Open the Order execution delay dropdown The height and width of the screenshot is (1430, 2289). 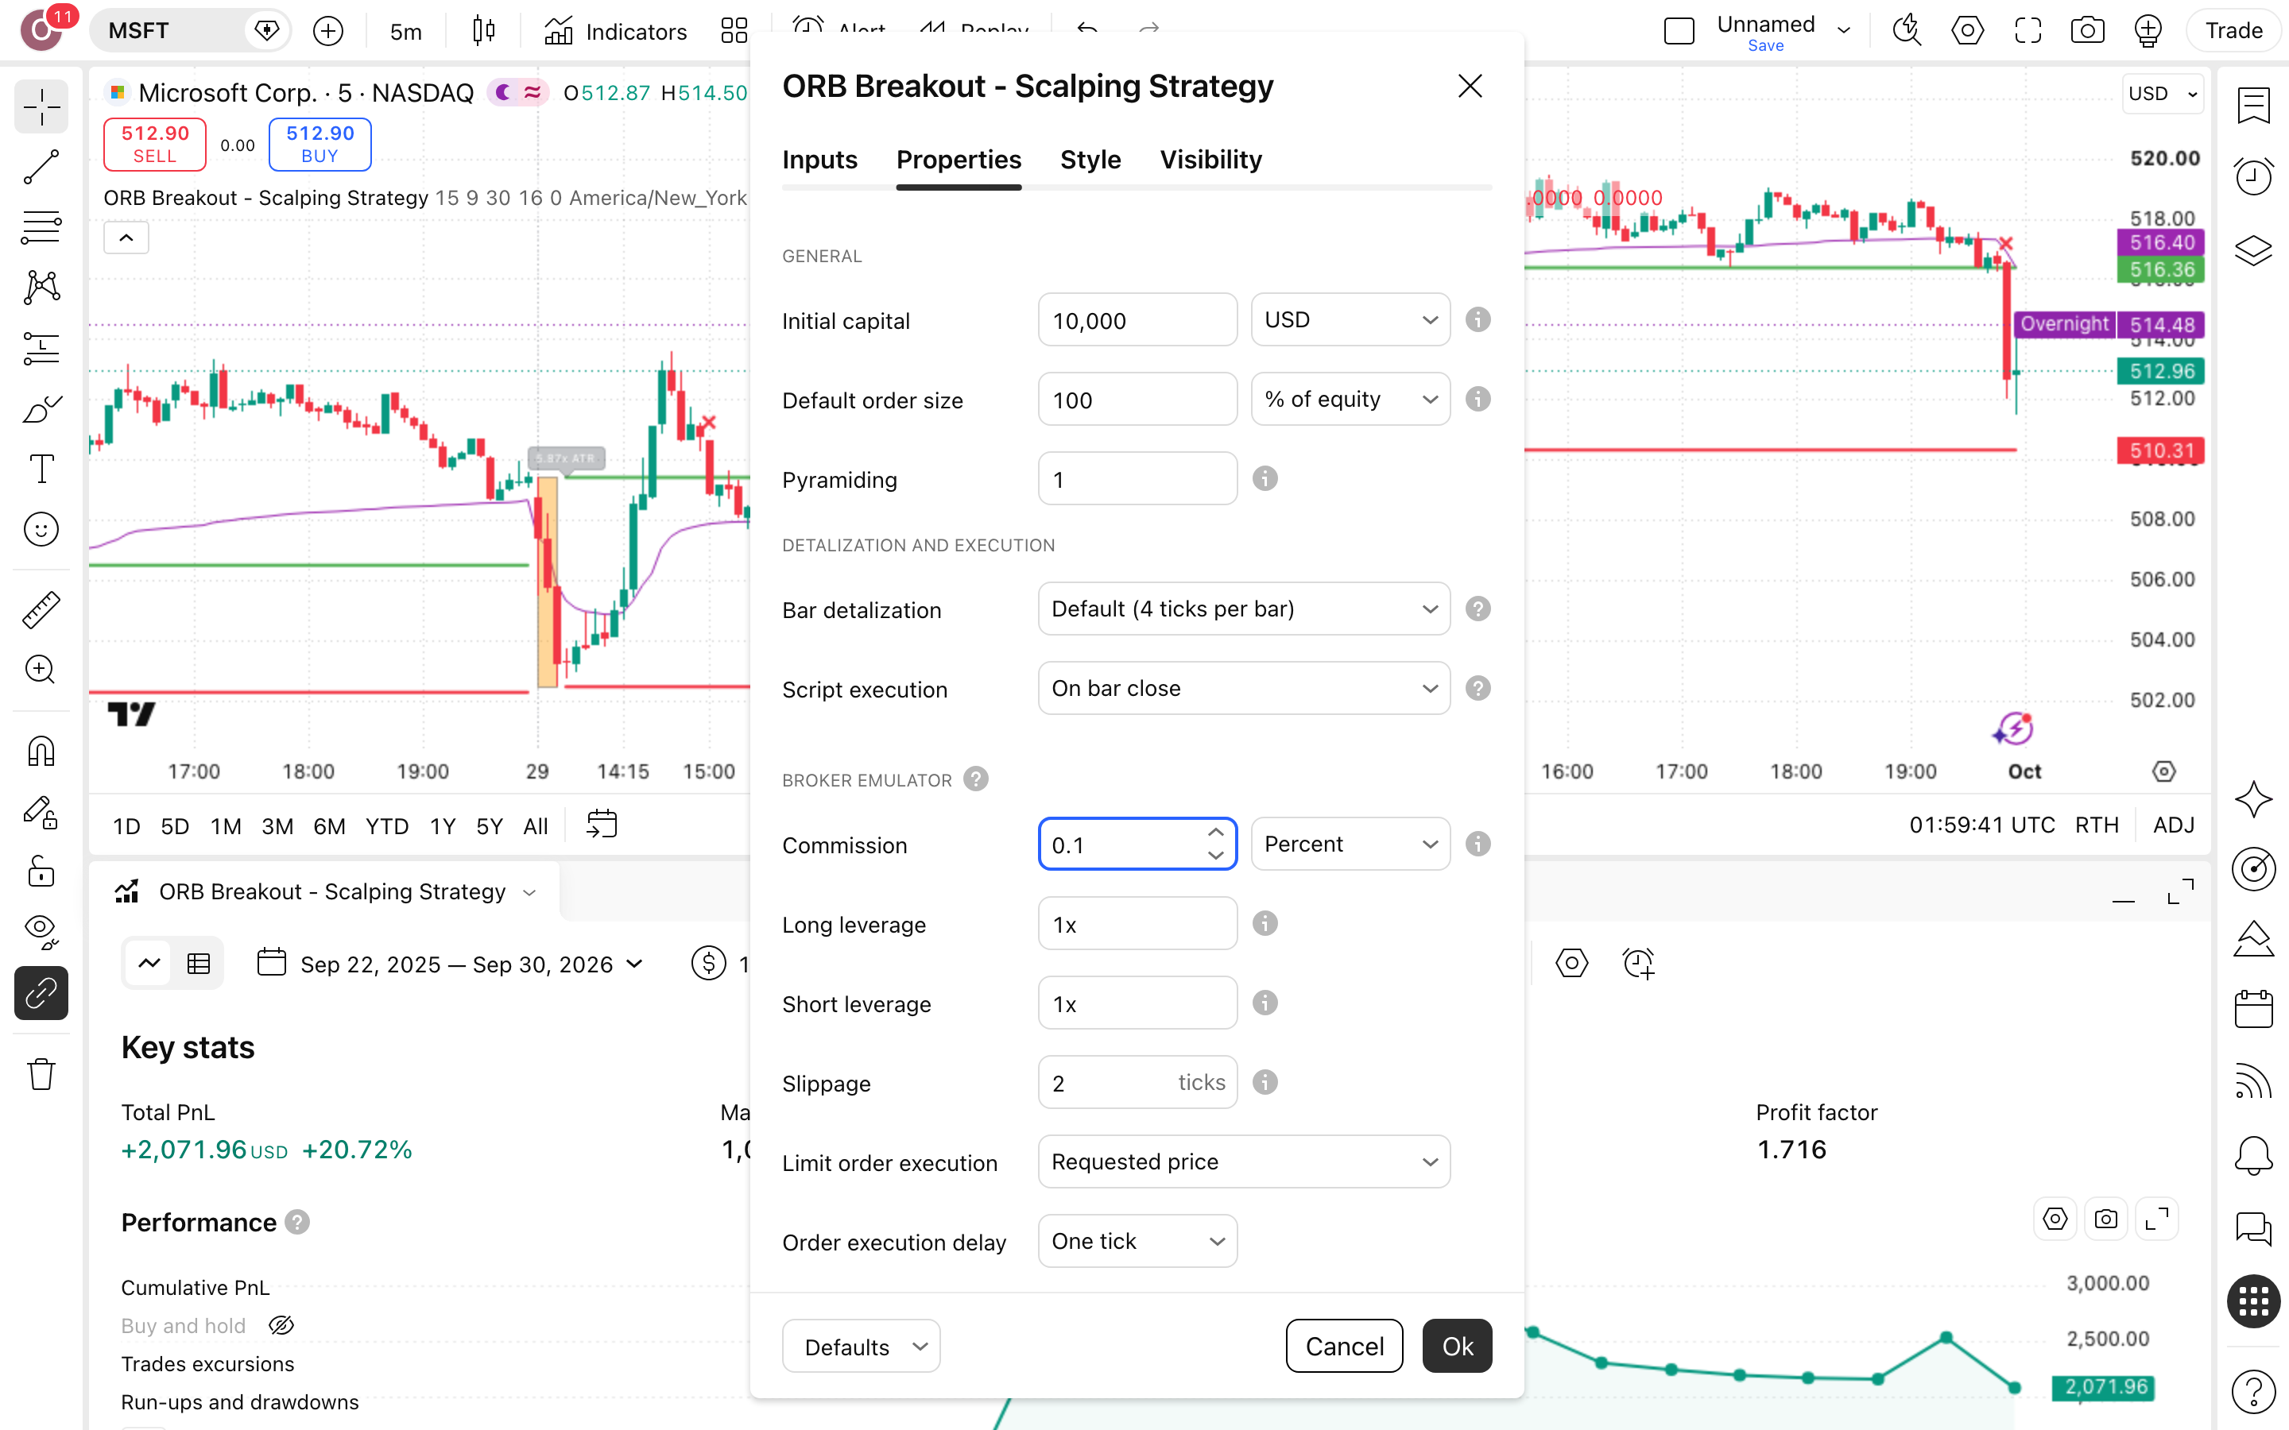pos(1137,1241)
